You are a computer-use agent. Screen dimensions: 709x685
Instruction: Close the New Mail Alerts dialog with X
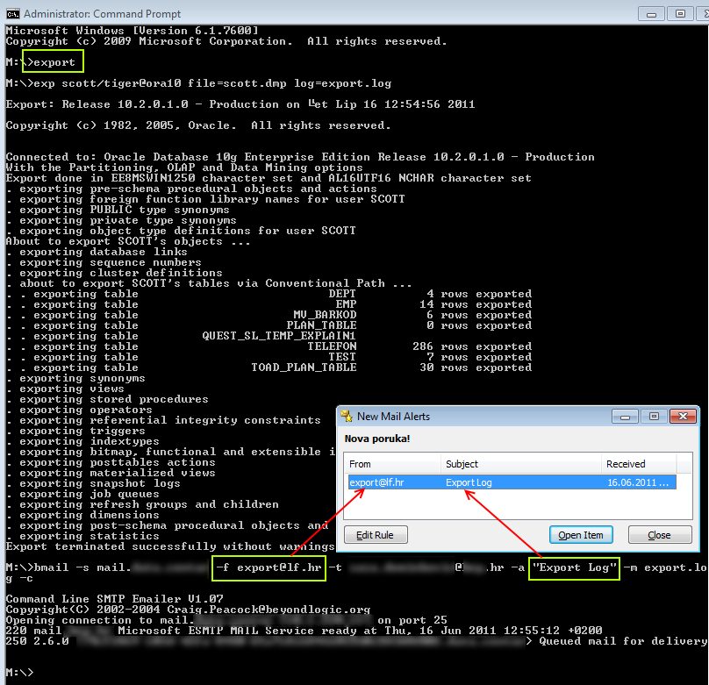click(x=683, y=416)
